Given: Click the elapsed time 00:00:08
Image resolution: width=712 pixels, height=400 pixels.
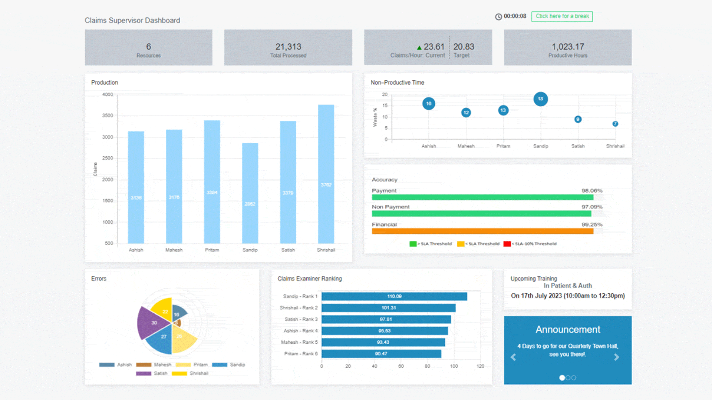Looking at the screenshot, I should tap(515, 16).
